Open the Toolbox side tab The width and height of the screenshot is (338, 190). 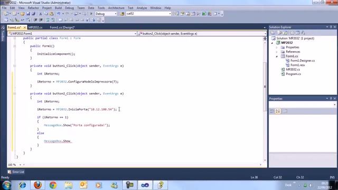tap(3, 34)
